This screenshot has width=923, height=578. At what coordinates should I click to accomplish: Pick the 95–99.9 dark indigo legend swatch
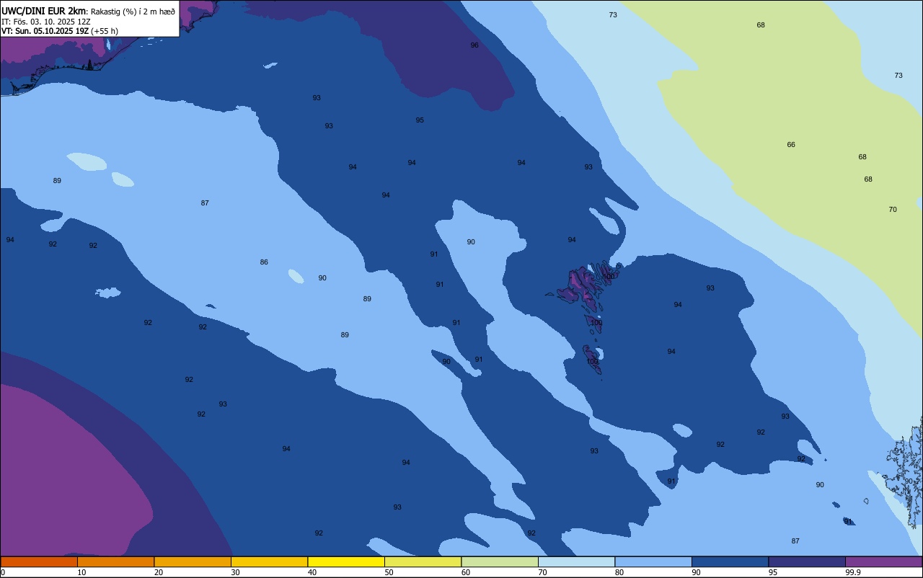(807, 561)
